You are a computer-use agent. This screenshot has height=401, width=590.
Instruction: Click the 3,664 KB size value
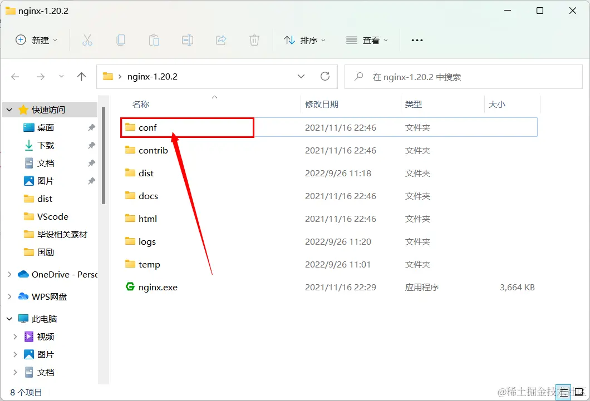(517, 288)
